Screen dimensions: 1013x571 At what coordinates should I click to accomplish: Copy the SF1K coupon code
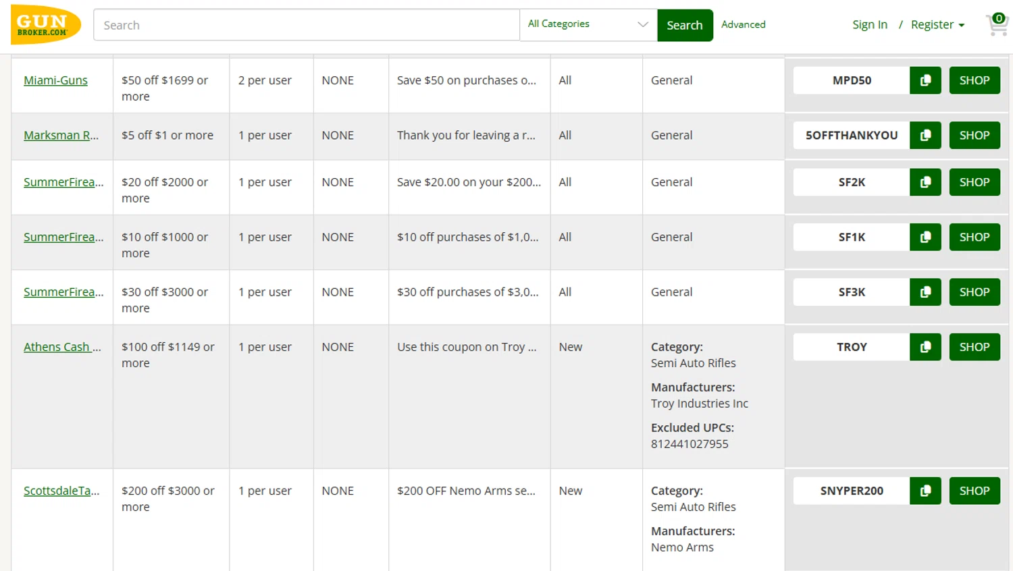tap(925, 237)
